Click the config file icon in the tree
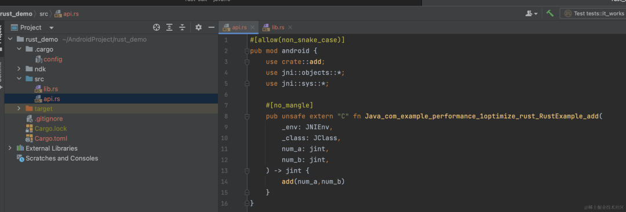Image resolution: width=626 pixels, height=212 pixels. 38,60
